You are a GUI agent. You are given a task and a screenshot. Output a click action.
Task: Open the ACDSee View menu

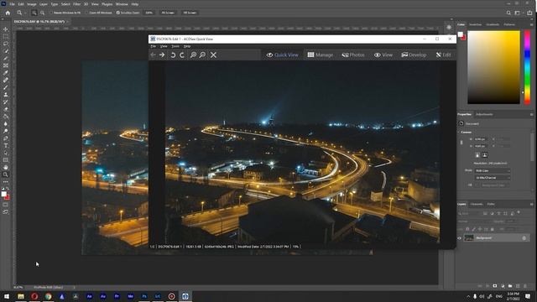pyautogui.click(x=164, y=46)
